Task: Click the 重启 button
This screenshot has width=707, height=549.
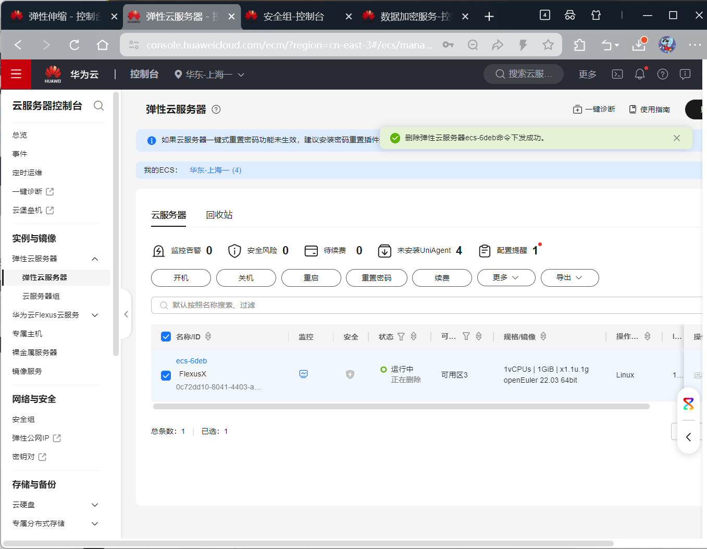Action: pyautogui.click(x=311, y=278)
